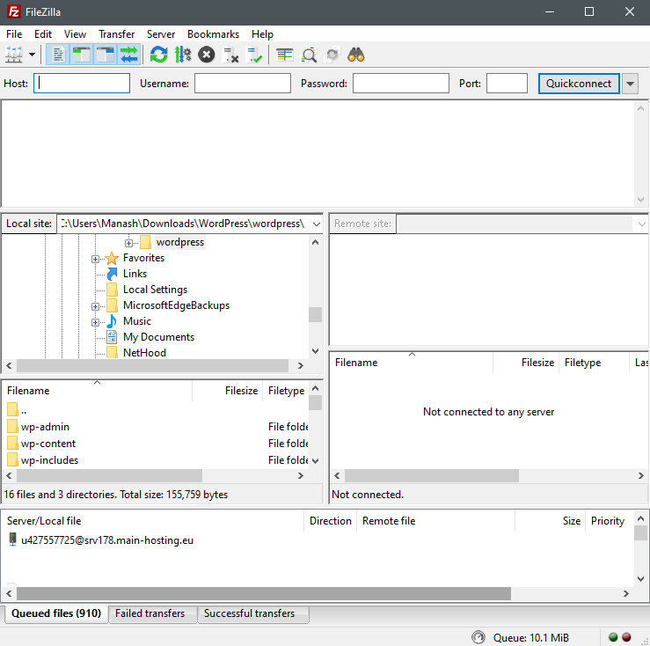Expand the wordpress tree folder
650x646 pixels.
[128, 243]
